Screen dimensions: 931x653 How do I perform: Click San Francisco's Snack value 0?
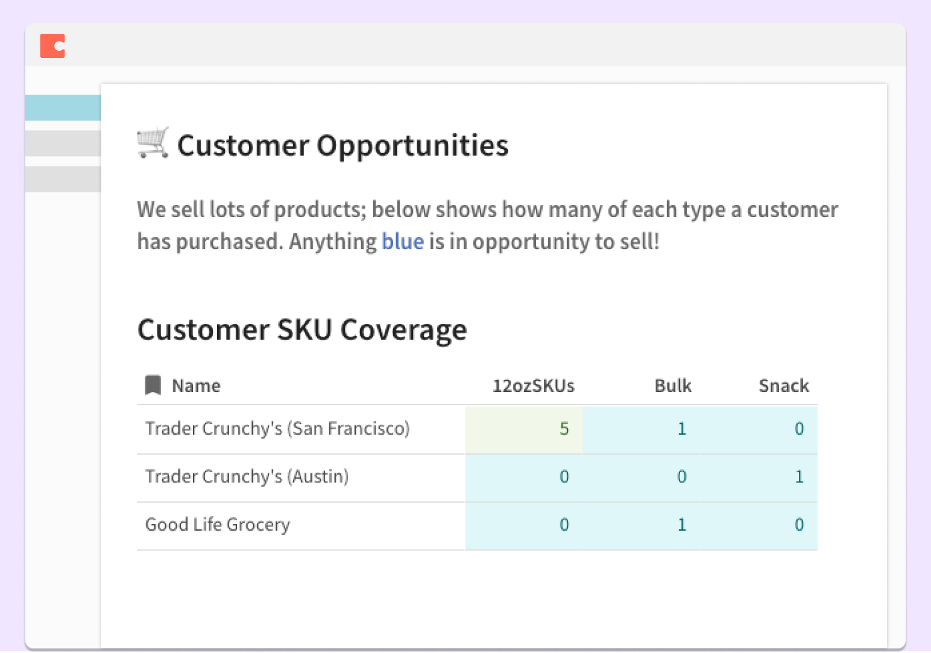[x=759, y=429]
